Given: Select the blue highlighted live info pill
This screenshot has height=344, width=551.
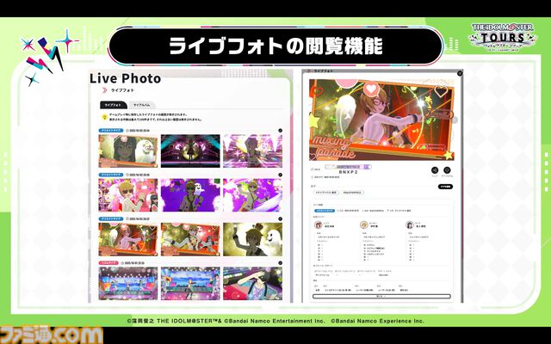Looking at the screenshot, I should (x=325, y=209).
